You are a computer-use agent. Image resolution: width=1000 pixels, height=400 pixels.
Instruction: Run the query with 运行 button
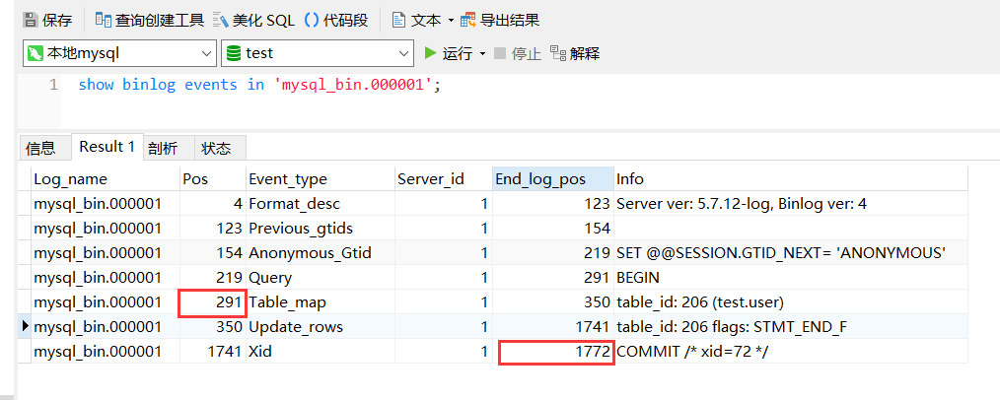coord(449,53)
